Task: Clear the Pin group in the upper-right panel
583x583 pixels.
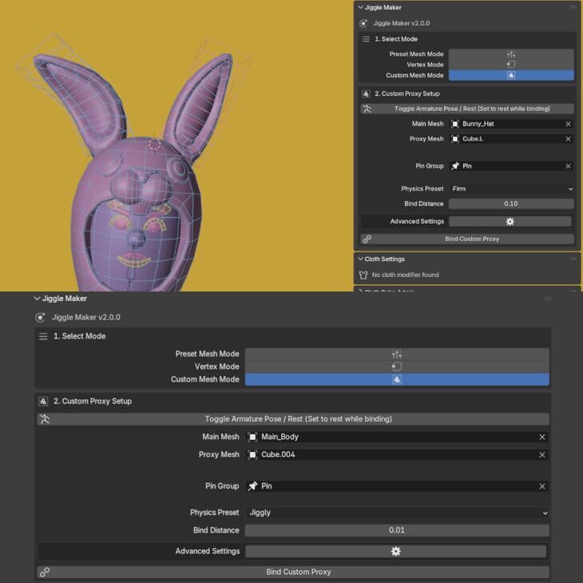Action: 568,166
